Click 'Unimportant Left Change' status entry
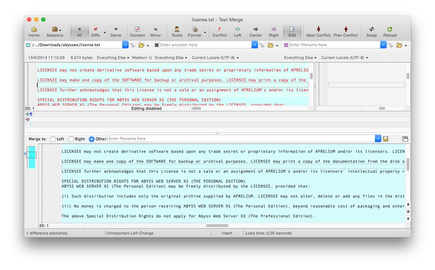 (130, 233)
